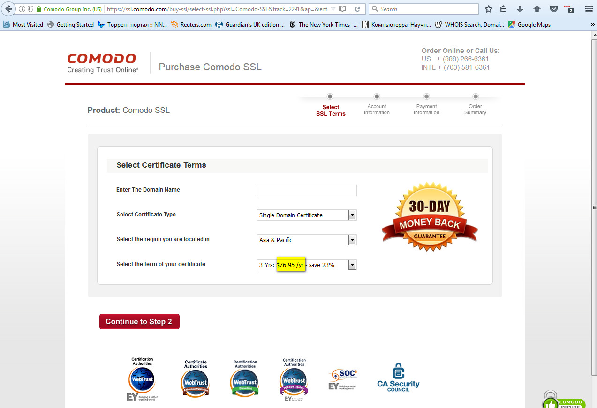Open the Firefox hamburger menu
The width and height of the screenshot is (597, 408).
589,9
